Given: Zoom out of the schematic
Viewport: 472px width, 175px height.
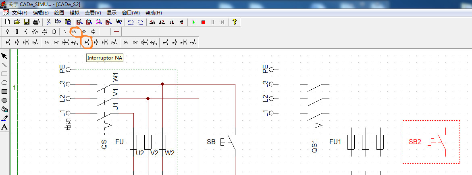Looking at the screenshot, I should tap(89, 22).
